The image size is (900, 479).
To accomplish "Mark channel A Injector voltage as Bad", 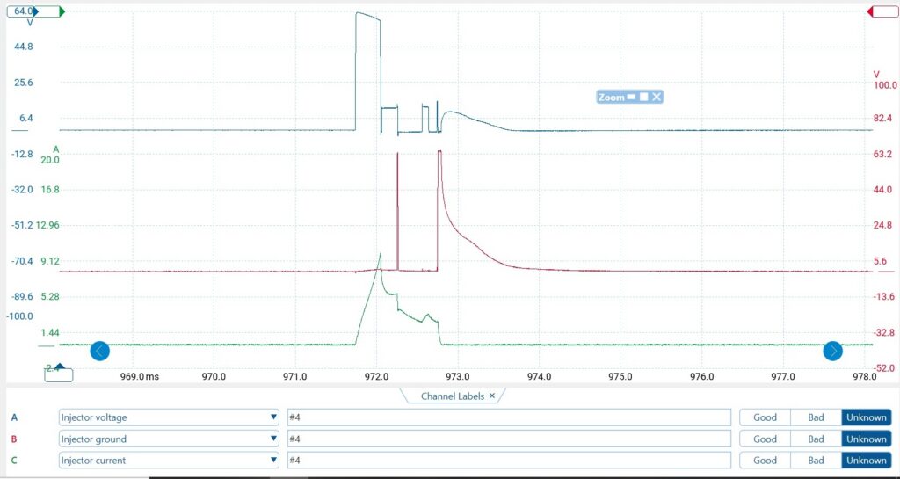I will [816, 417].
